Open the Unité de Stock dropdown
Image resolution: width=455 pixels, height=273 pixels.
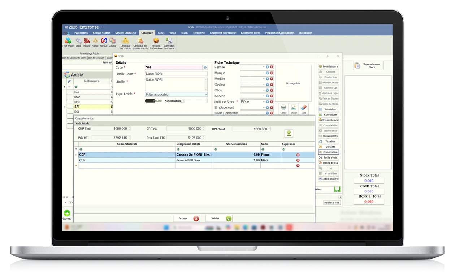(x=264, y=102)
